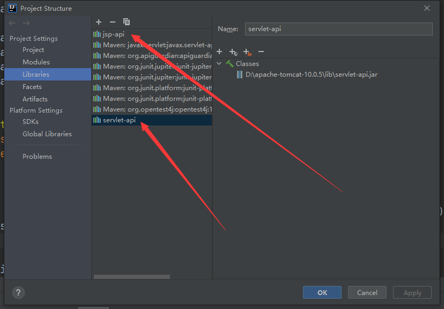
Task: Select Maven: org.apiguardian library entry
Action: (152, 56)
